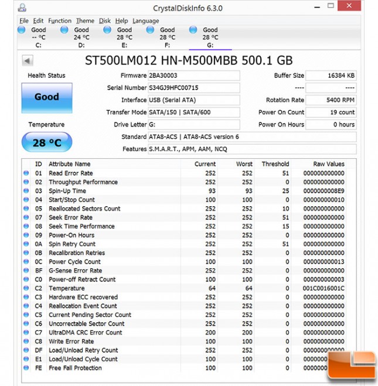The height and width of the screenshot is (386, 378).
Task: Click the Current column header
Action: point(205,164)
